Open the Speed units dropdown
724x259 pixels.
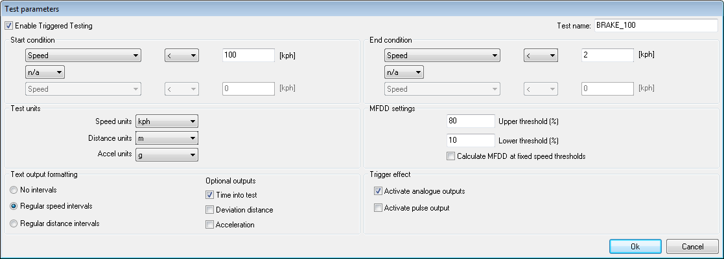167,121
